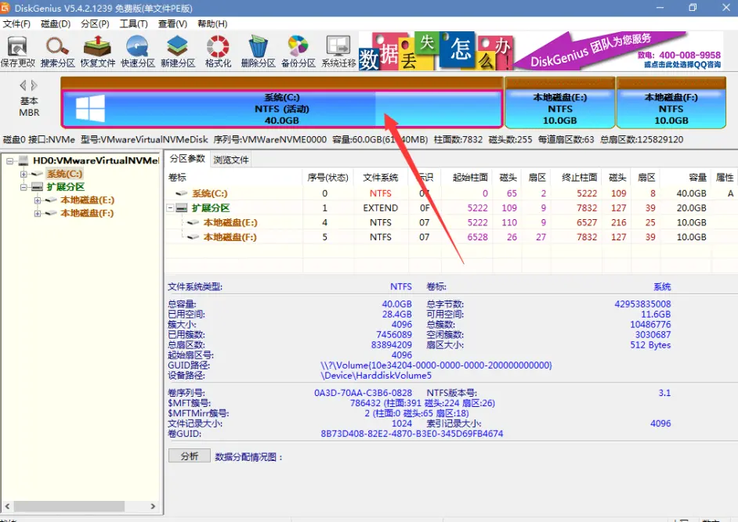Image resolution: width=738 pixels, height=522 pixels.
Task: Go to previous disk with left arrow
Action: click(23, 85)
